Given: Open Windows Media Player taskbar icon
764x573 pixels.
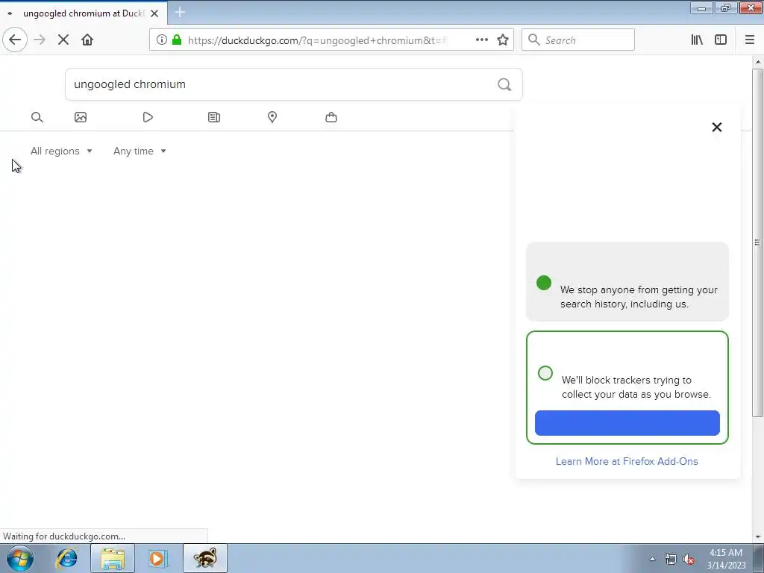Looking at the screenshot, I should [x=158, y=558].
